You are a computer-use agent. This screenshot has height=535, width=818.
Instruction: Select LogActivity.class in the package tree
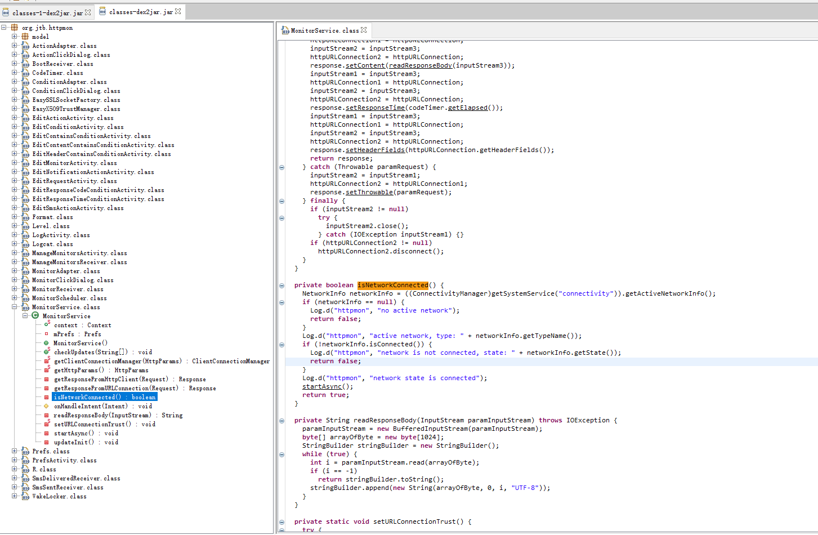pos(61,235)
